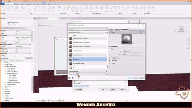
Task: Click the 'What do these properties do' link
Action: coord(82,86)
